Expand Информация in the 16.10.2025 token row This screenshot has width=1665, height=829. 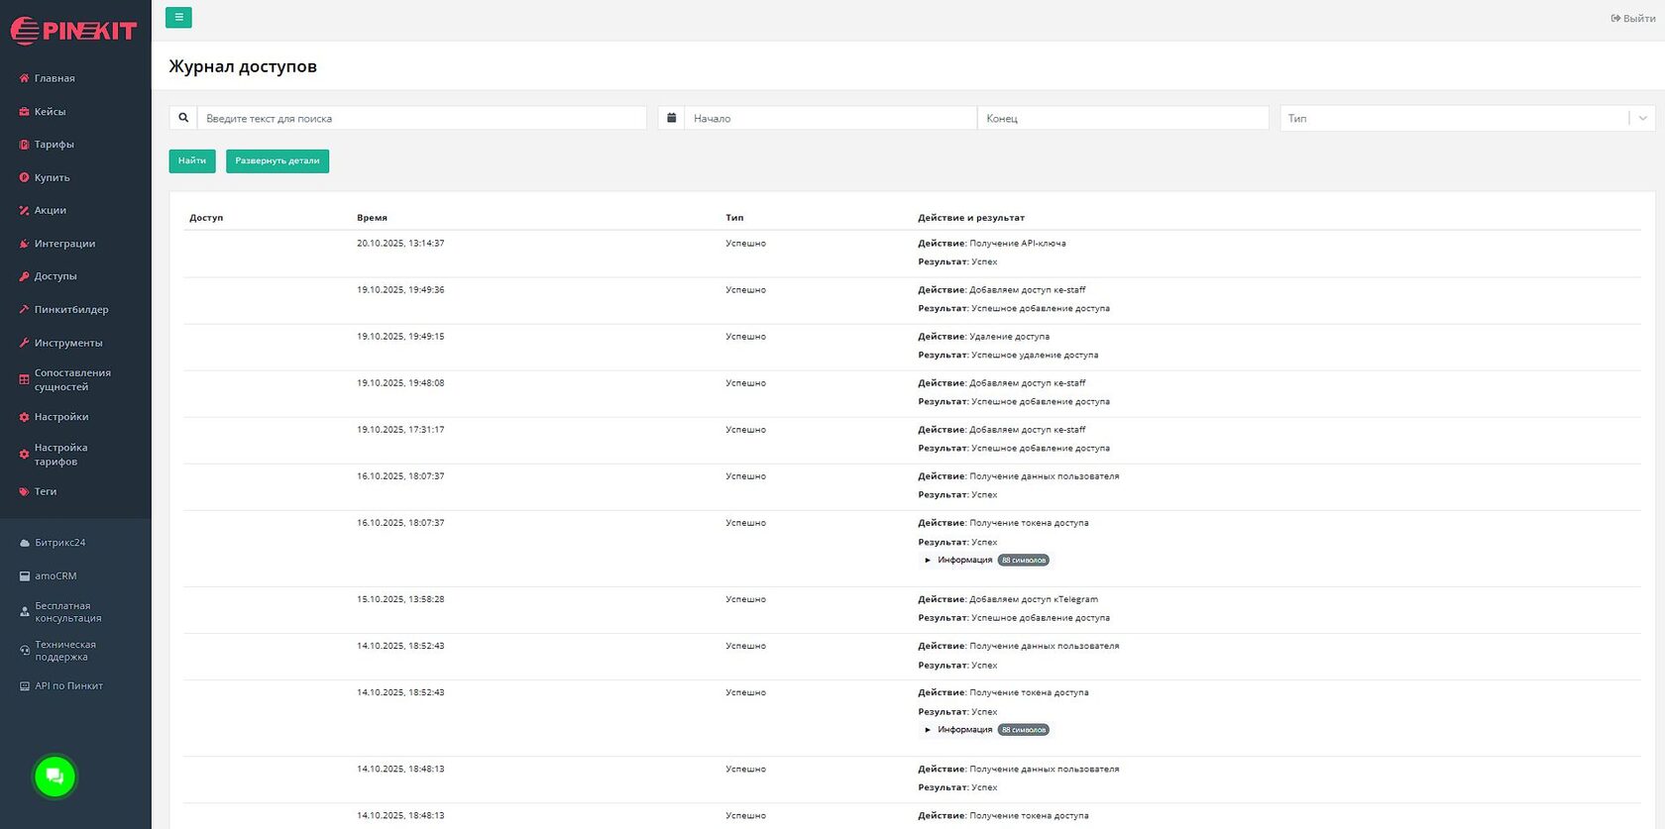click(x=963, y=561)
